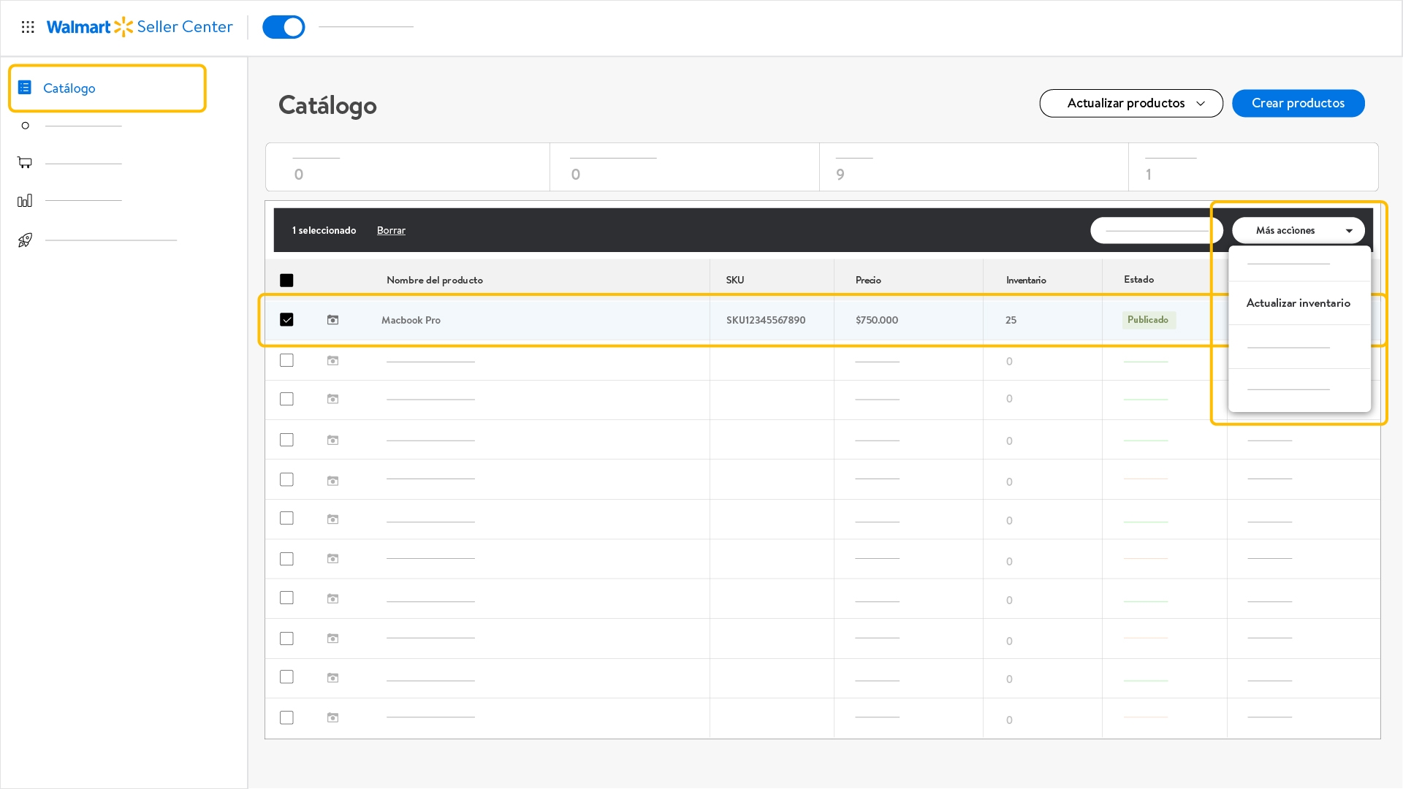Uncheck the Macbook Pro row checkbox
The height and width of the screenshot is (789, 1403).
pyautogui.click(x=286, y=320)
